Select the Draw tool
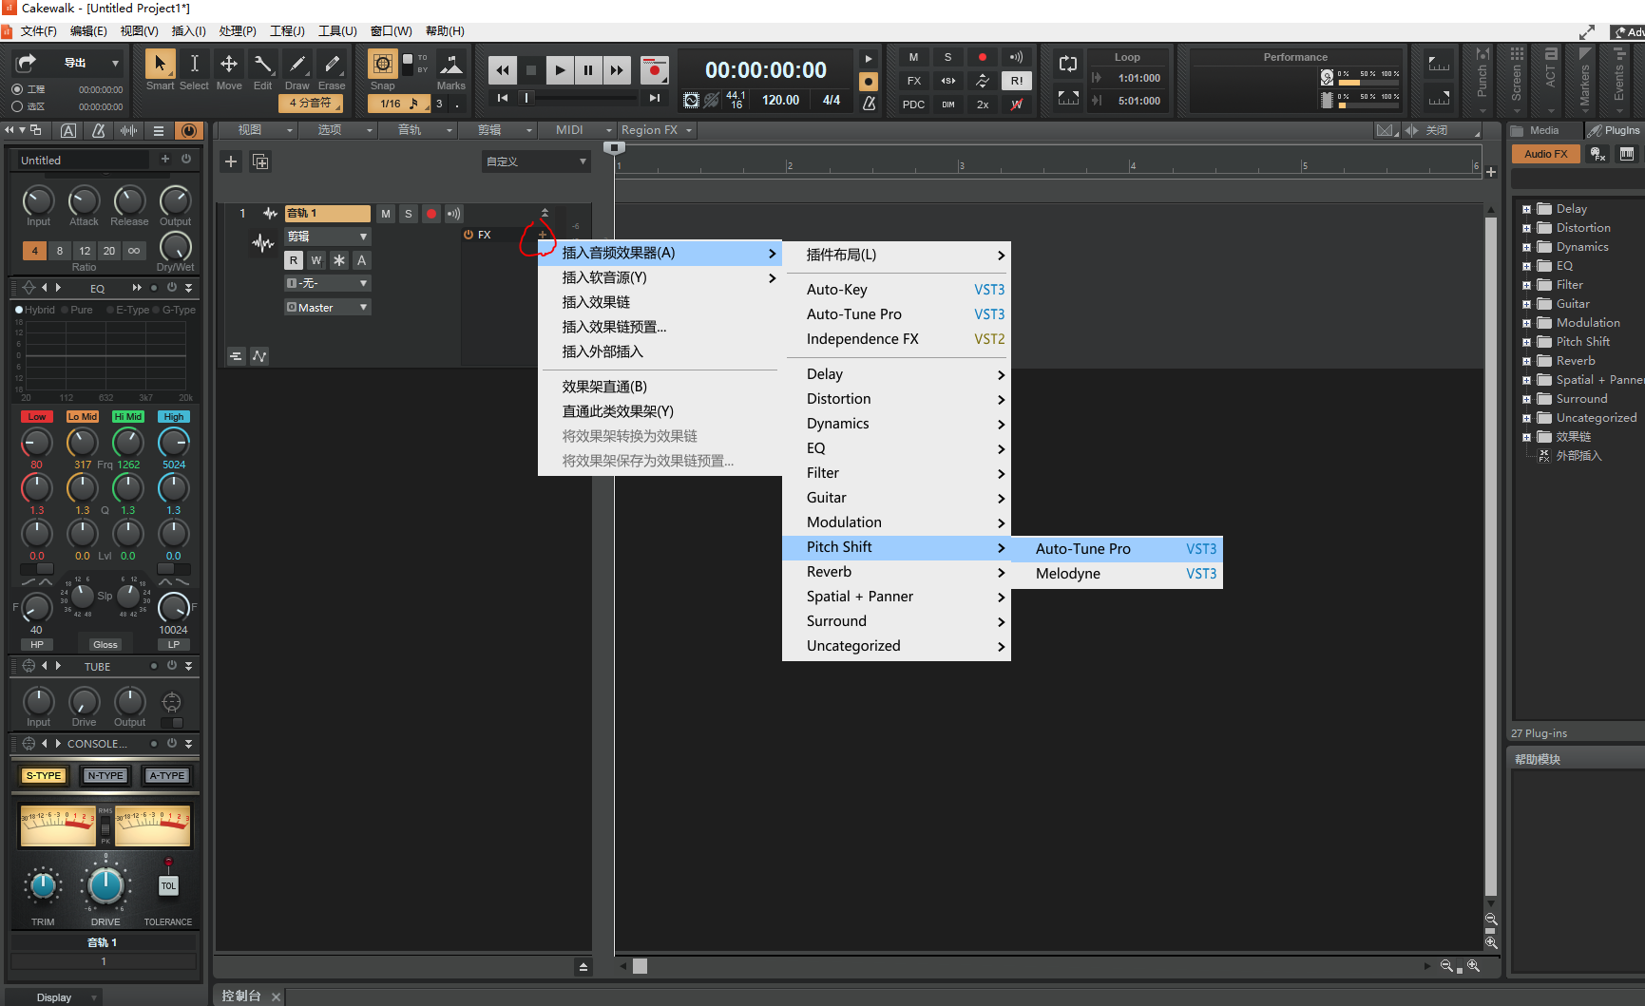The height and width of the screenshot is (1006, 1645). (297, 64)
